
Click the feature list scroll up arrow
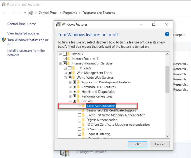[167, 54]
